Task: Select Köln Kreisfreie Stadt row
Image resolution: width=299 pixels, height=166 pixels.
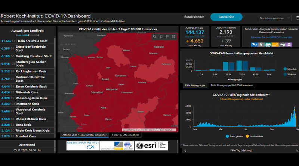Action: 27,41
